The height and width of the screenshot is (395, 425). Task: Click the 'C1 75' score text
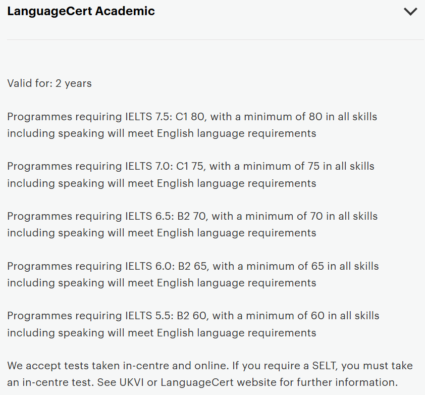pos(191,166)
